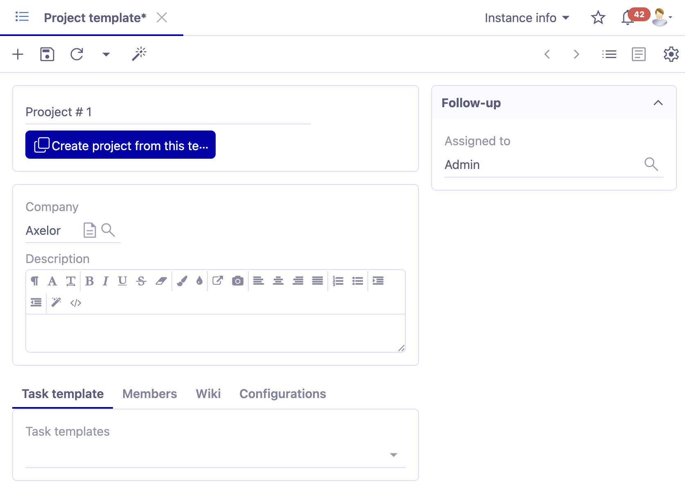The image size is (685, 495).
Task: Select the Italic formatting icon
Action: [x=105, y=281]
